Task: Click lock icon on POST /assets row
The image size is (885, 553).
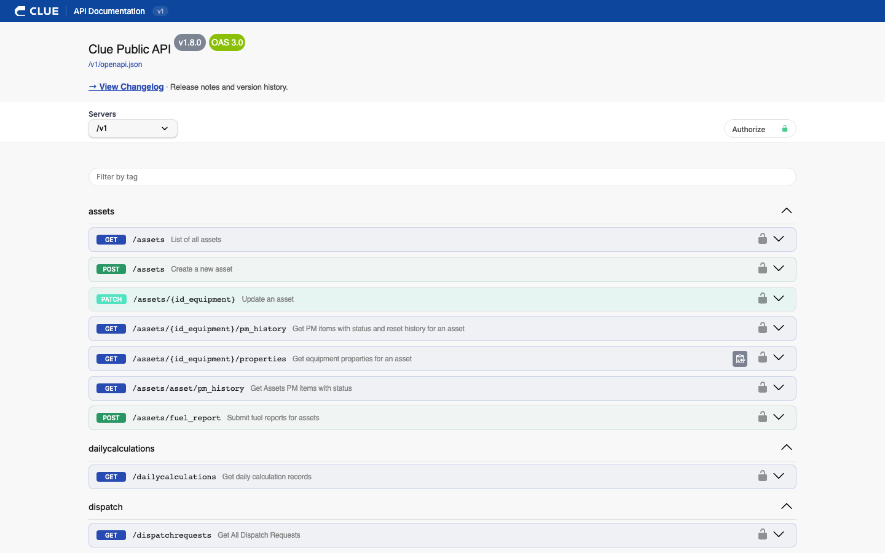Action: 762,268
